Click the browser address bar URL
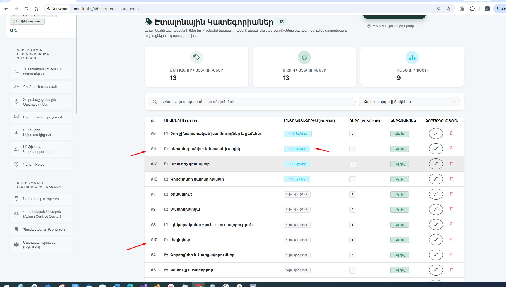This screenshot has width=506, height=287. [x=106, y=9]
